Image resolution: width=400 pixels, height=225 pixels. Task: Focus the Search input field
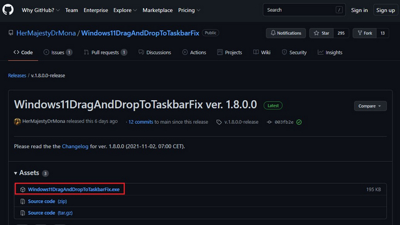coord(304,10)
